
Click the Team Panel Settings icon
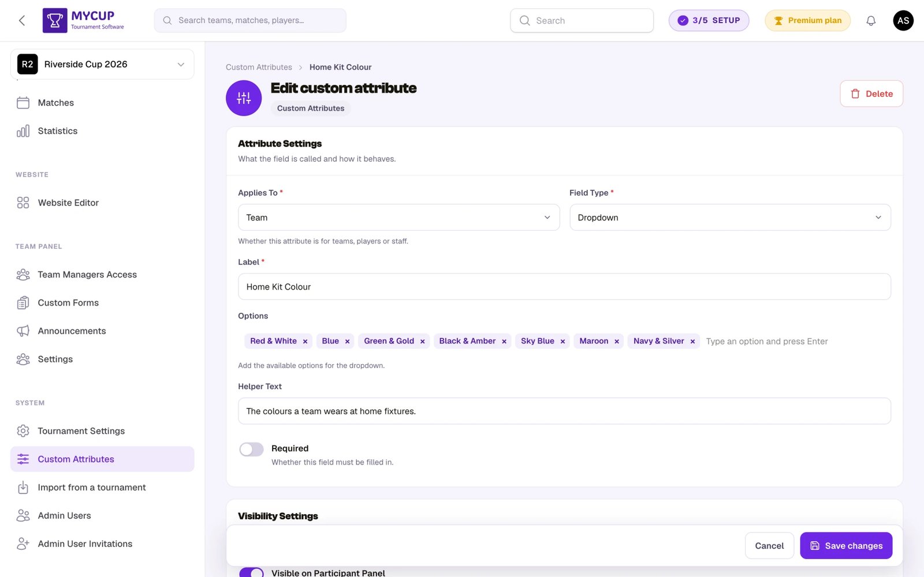click(x=23, y=359)
